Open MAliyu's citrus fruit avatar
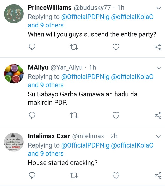The width and height of the screenshot is (165, 186). [x=14, y=74]
